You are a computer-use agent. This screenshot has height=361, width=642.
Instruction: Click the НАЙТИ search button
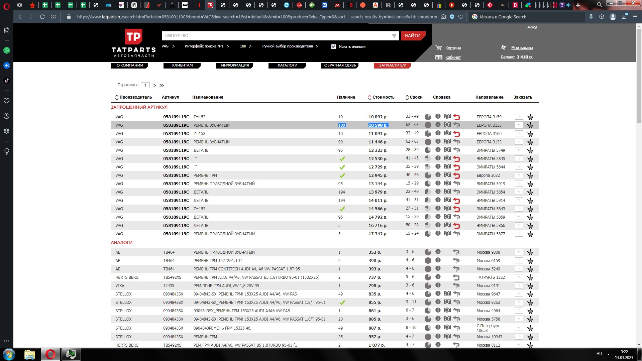[413, 36]
